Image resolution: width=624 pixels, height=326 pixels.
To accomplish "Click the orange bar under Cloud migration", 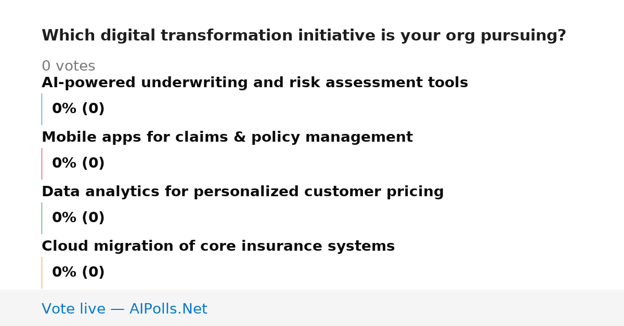I will 42,273.
